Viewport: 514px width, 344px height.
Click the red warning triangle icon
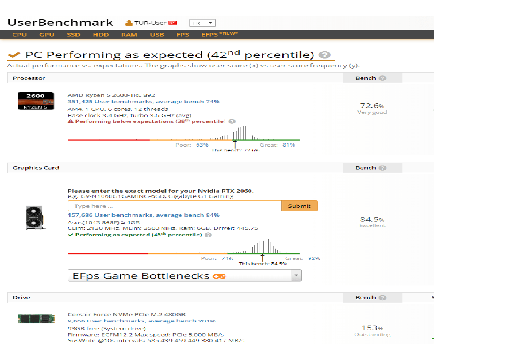[x=71, y=121]
